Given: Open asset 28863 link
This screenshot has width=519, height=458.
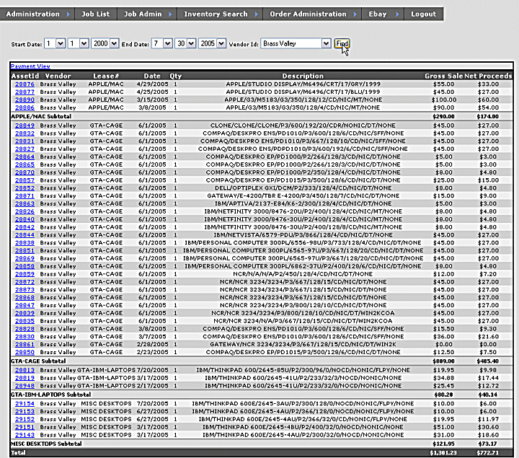Looking at the screenshot, I should [x=25, y=203].
